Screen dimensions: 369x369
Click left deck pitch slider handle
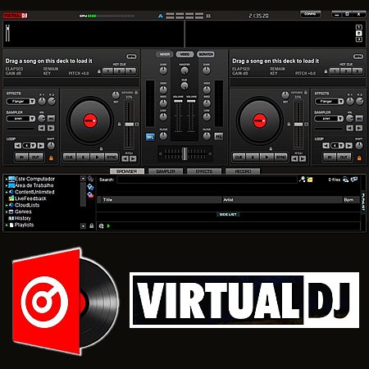tap(130, 125)
